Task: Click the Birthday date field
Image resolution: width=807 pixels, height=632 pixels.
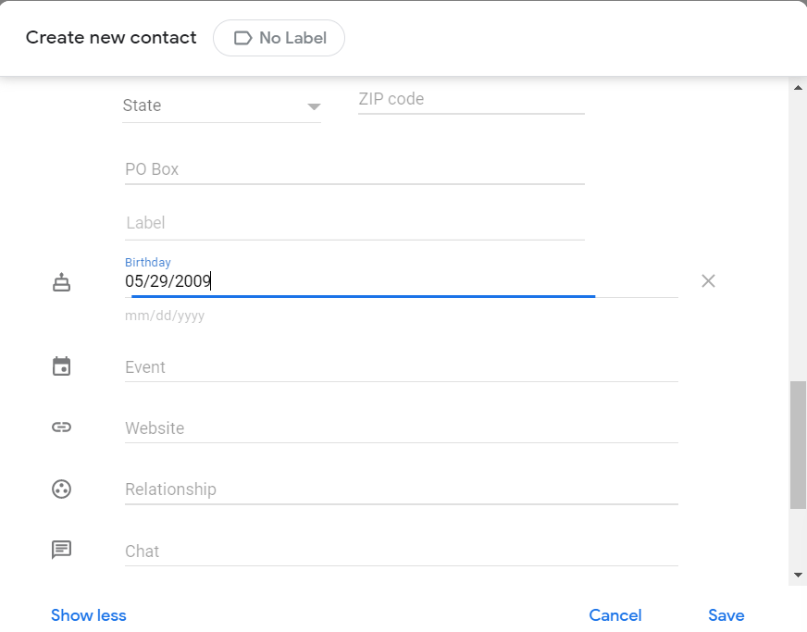Action: 401,281
